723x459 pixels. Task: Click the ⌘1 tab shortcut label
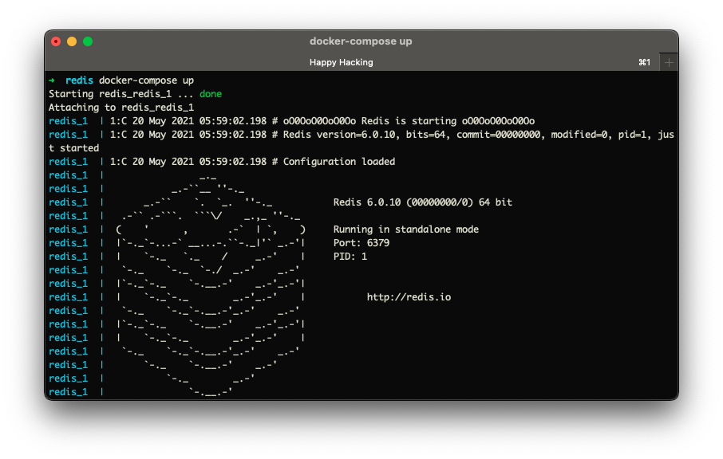click(x=644, y=62)
